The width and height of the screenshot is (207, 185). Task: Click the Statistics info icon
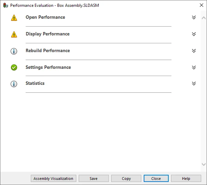tap(14, 84)
